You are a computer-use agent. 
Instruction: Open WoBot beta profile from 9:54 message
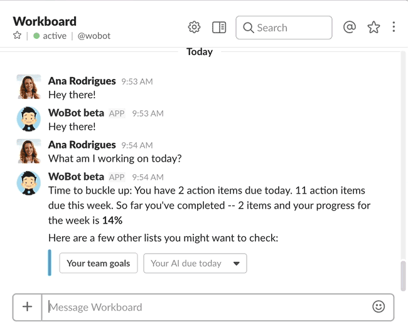(76, 177)
